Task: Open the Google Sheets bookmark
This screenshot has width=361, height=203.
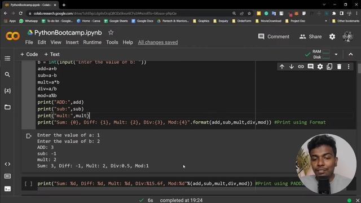Action: click(x=116, y=21)
